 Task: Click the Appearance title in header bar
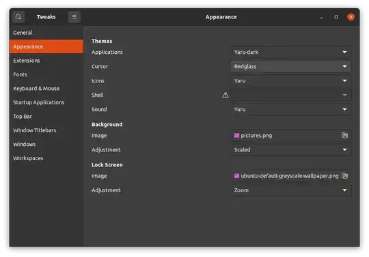click(x=221, y=17)
